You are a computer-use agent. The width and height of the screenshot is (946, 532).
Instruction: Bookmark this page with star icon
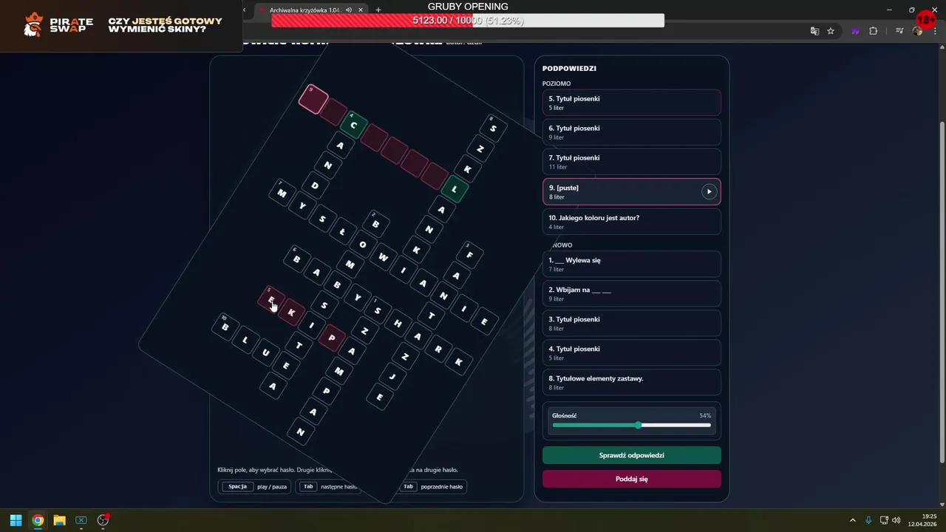[x=831, y=31]
